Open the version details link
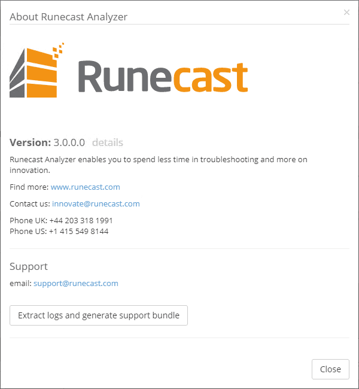359x389 pixels. tap(108, 142)
